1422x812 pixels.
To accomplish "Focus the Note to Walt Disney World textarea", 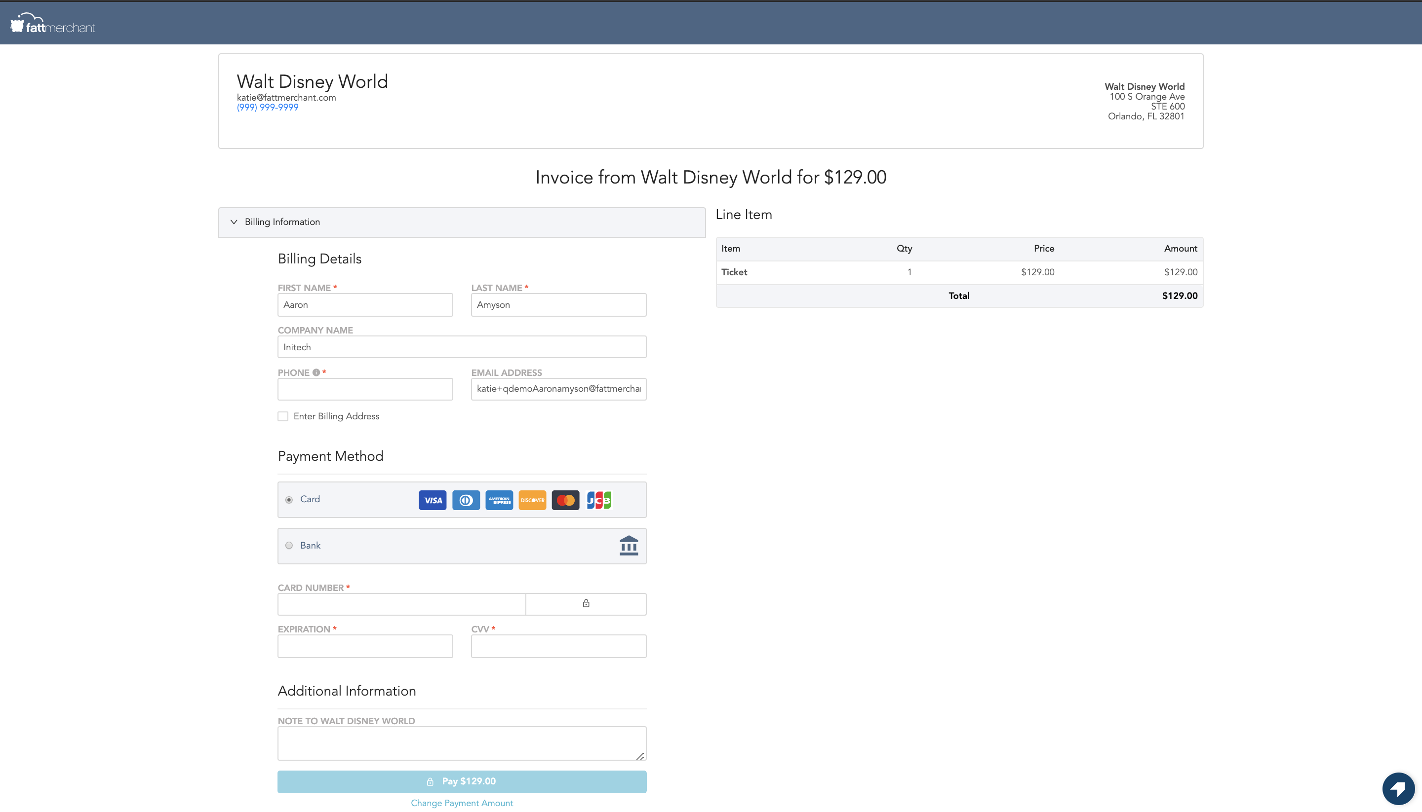I will pyautogui.click(x=462, y=743).
